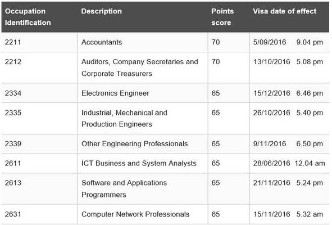Click occupation code 2613
332x225 pixels.
[13, 183]
